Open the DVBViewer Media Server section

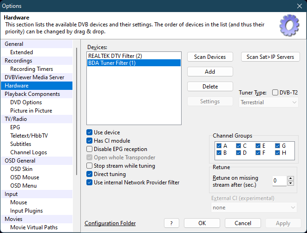(x=34, y=77)
